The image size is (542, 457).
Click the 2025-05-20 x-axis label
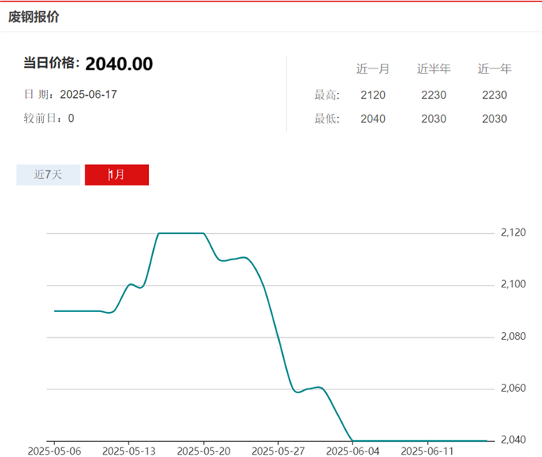[x=203, y=451]
